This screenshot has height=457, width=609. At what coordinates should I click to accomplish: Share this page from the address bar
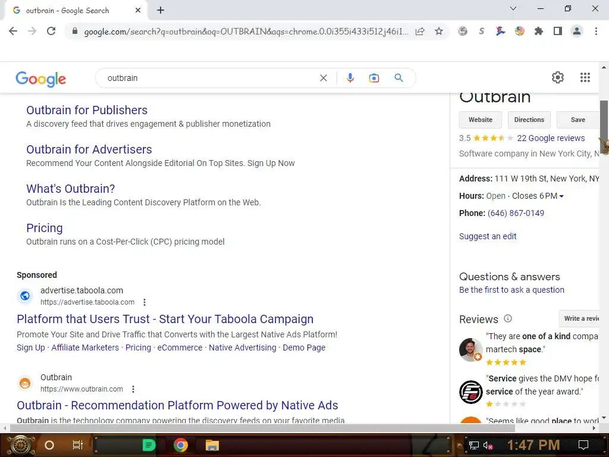pos(420,31)
